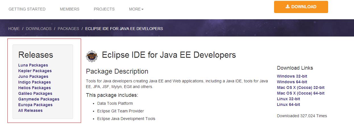The height and width of the screenshot is (124, 354).
Task: Go to the Members page
Action: point(70,9)
